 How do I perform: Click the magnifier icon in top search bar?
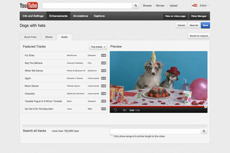[136, 6]
